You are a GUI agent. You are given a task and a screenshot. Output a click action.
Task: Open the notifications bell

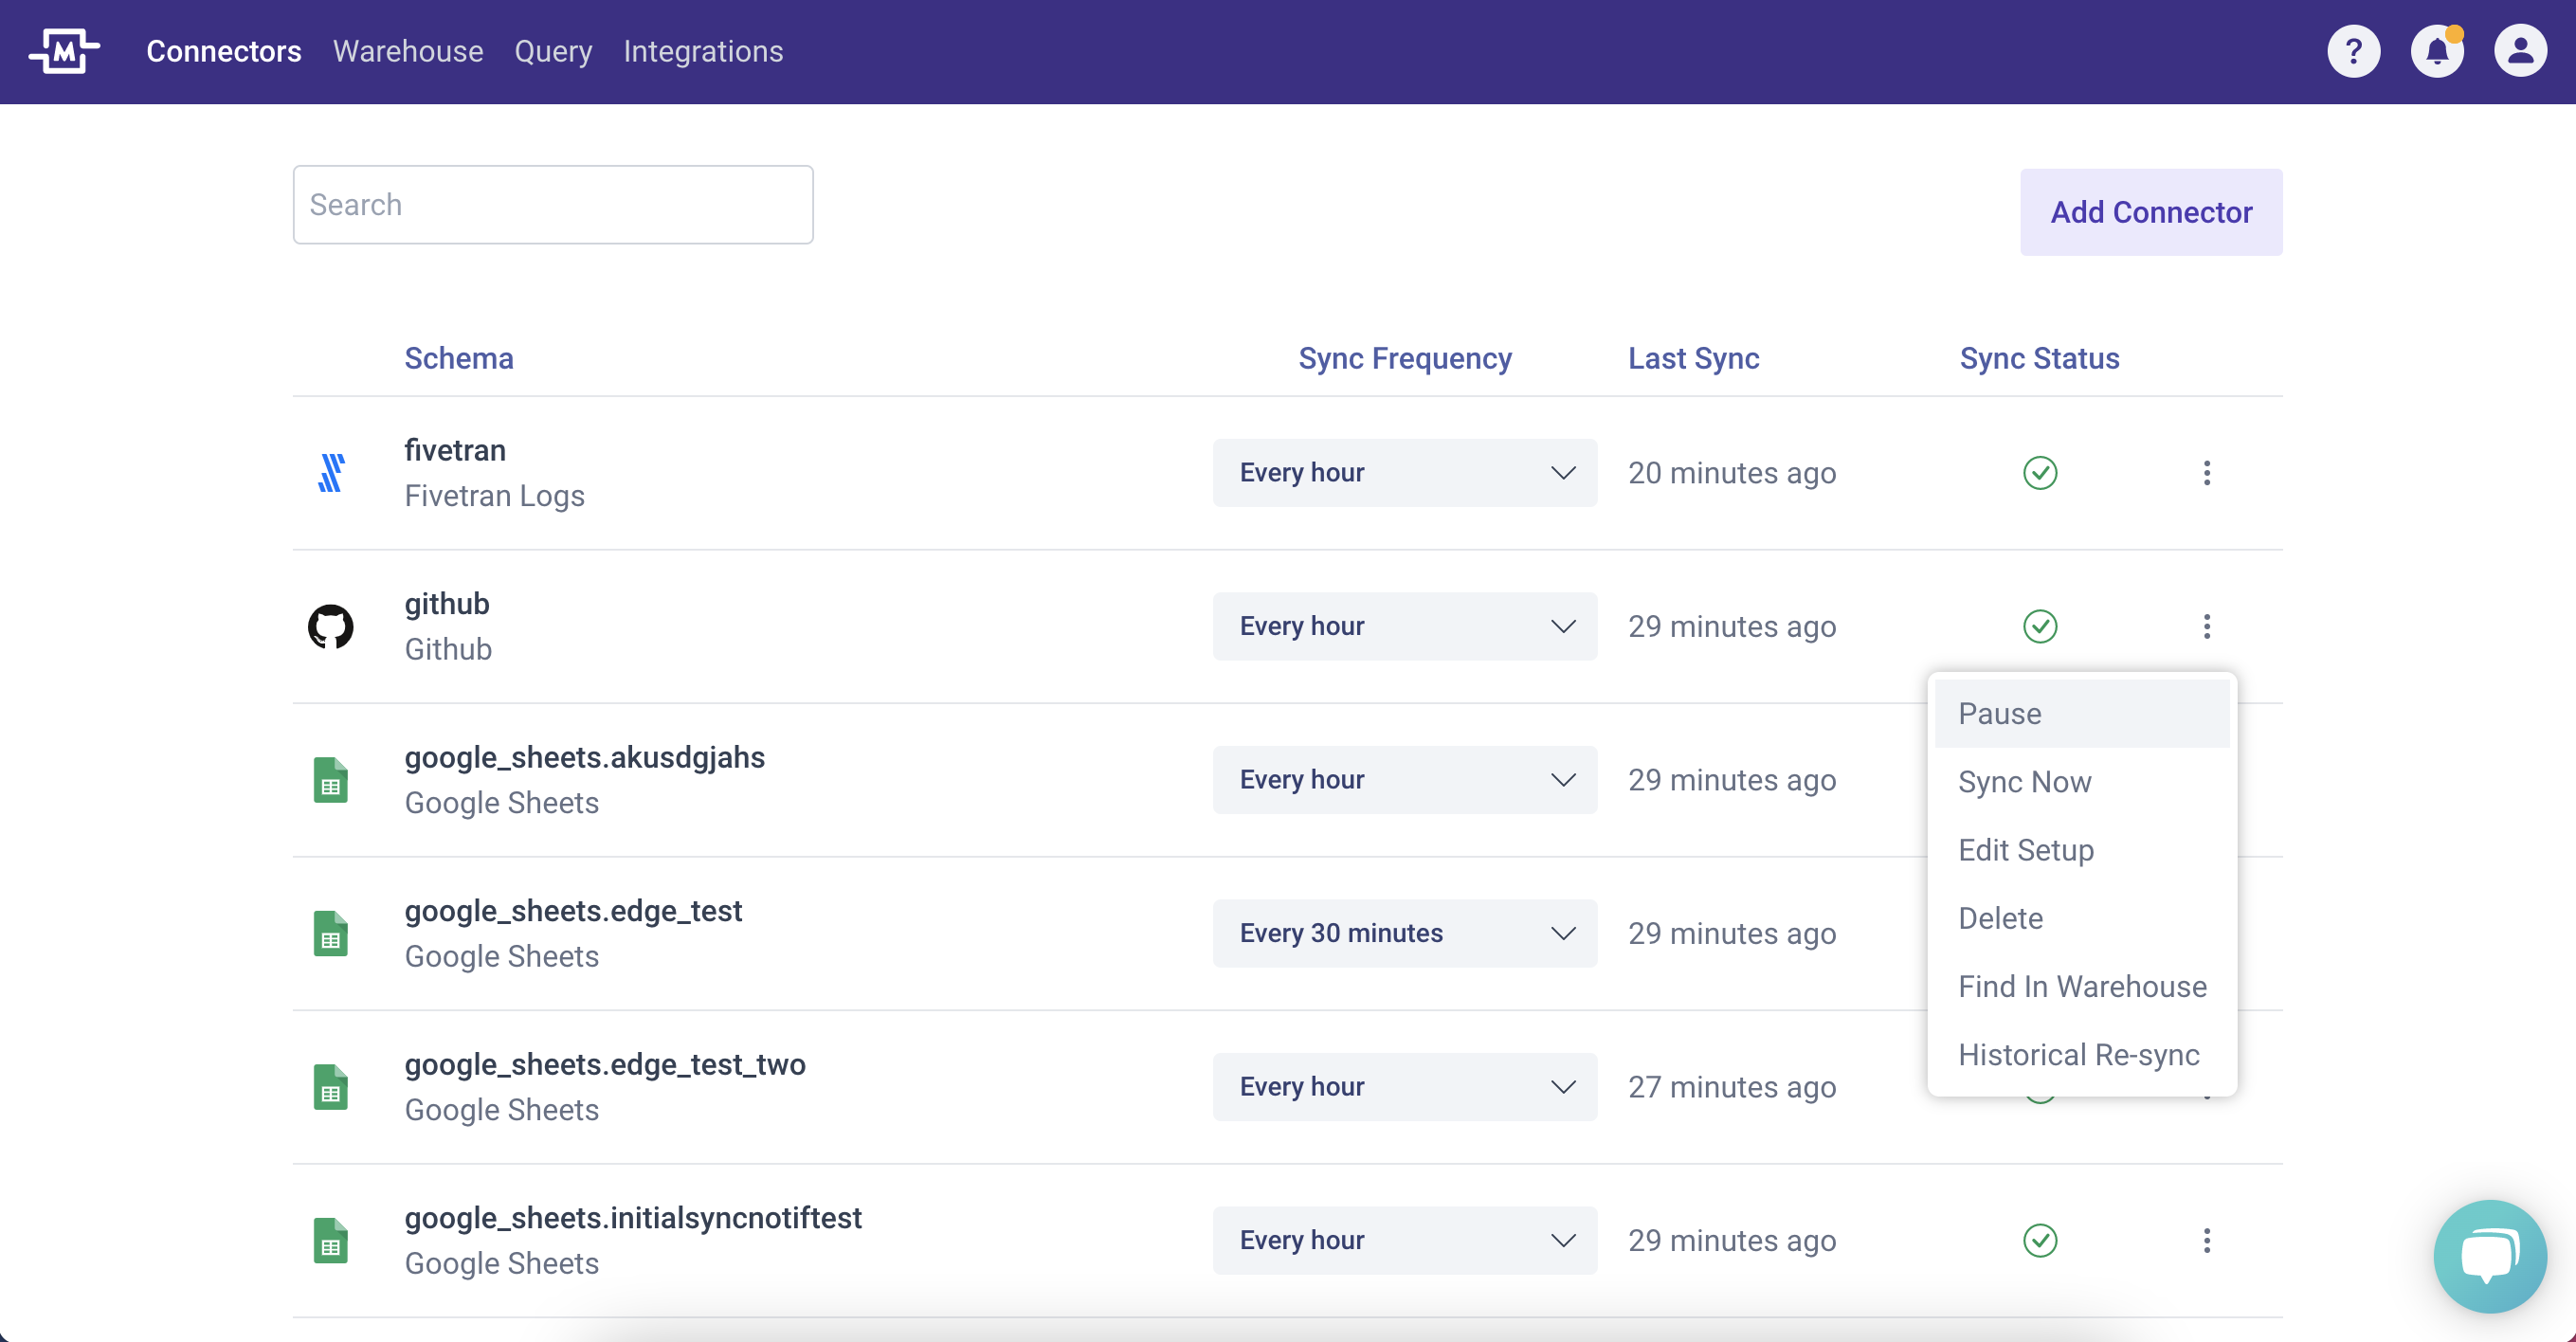click(2437, 51)
